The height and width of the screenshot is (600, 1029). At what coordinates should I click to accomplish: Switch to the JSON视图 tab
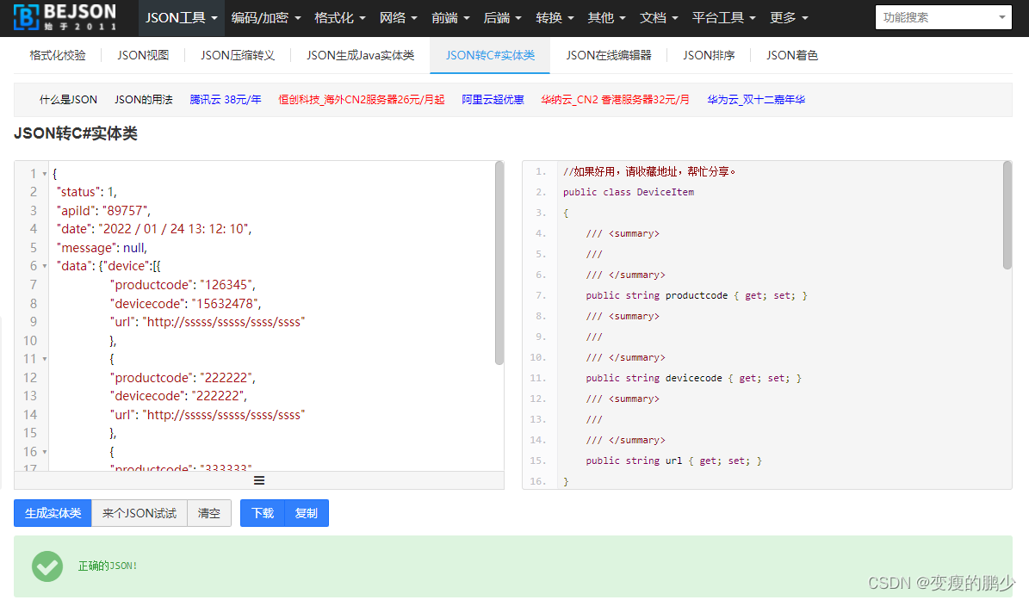click(x=143, y=55)
